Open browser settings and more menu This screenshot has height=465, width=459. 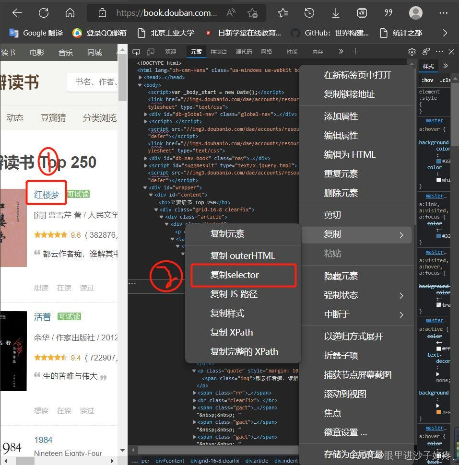(443, 13)
